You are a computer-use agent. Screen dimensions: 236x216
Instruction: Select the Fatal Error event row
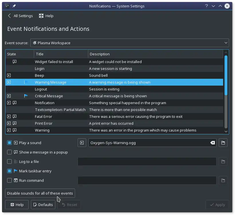click(115, 116)
